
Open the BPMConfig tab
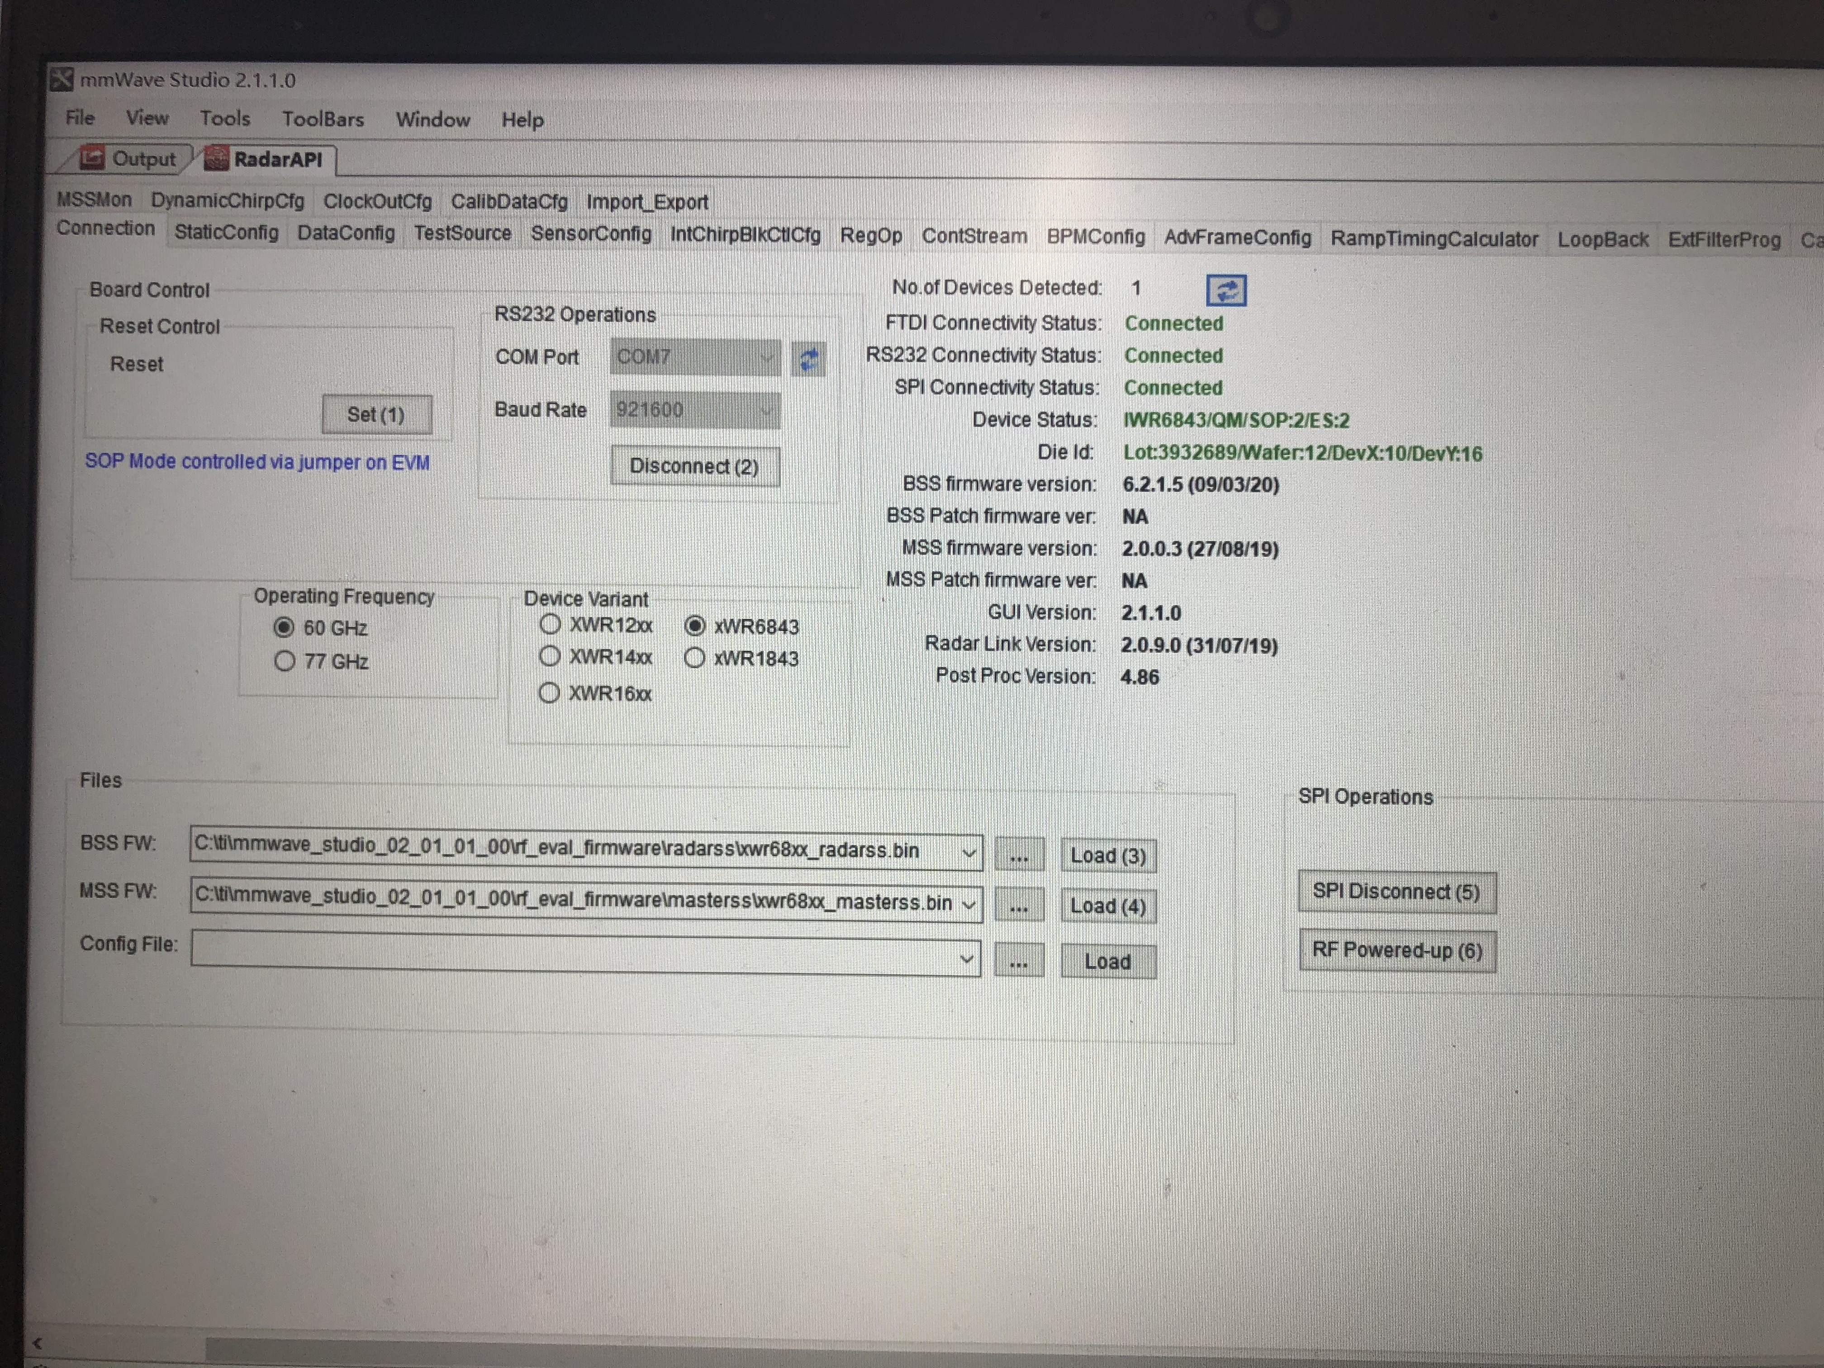click(x=1096, y=237)
